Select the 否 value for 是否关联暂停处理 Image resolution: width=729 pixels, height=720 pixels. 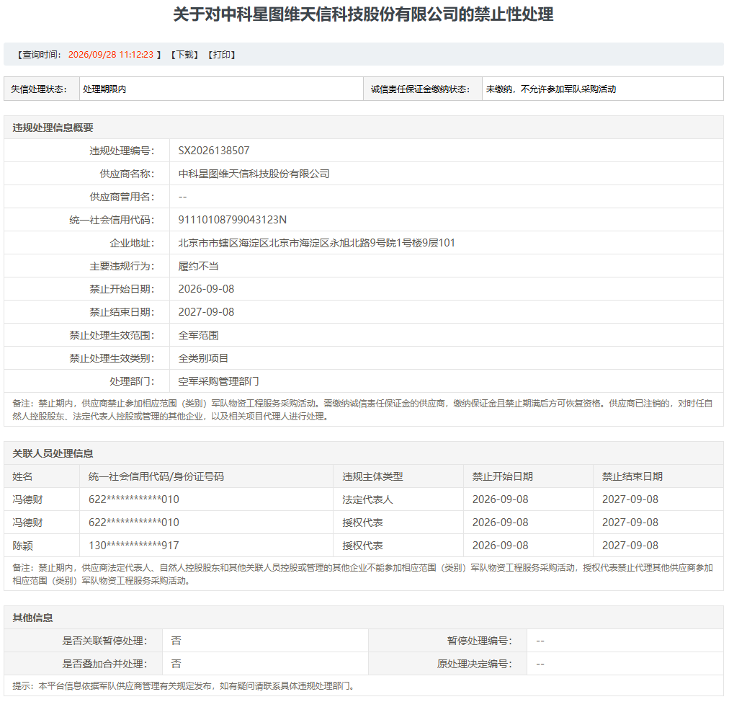point(176,641)
